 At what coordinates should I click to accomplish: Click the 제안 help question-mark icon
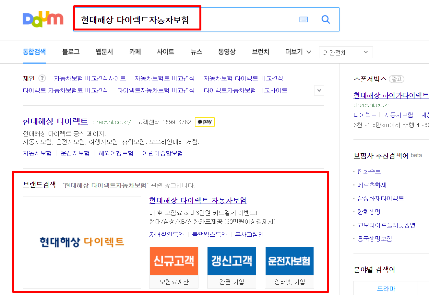(x=42, y=78)
